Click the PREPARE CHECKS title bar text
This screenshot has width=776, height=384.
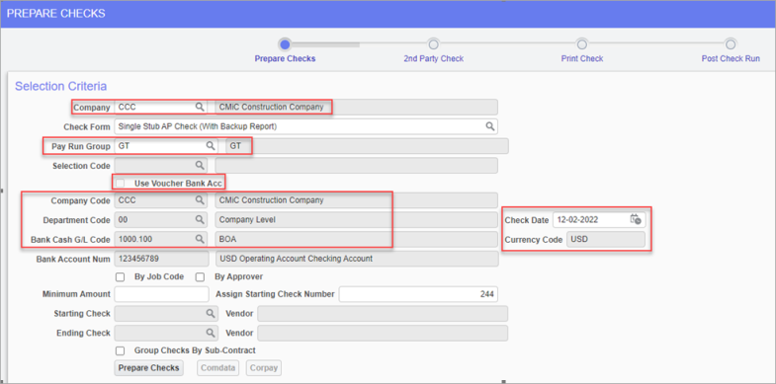pos(56,14)
